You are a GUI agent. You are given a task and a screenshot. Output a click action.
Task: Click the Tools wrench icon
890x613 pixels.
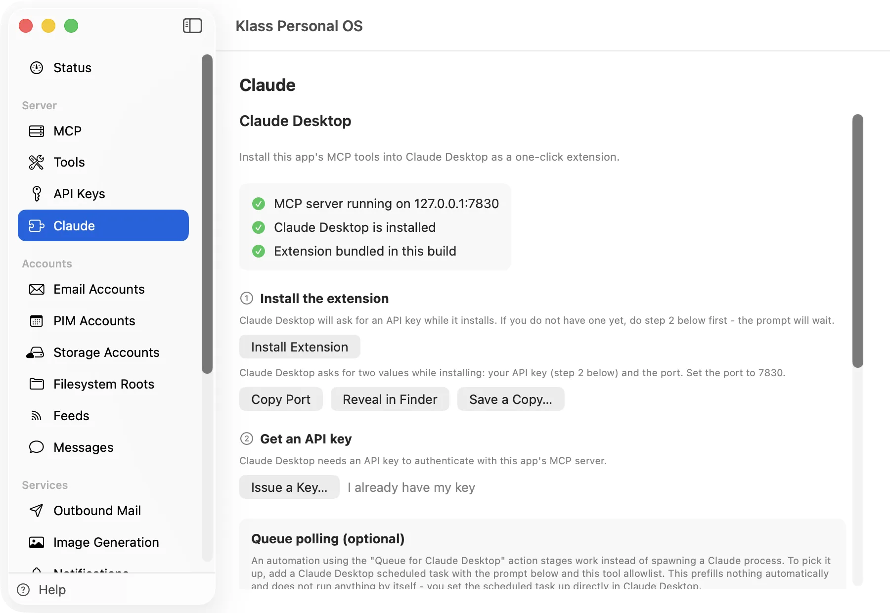click(37, 162)
